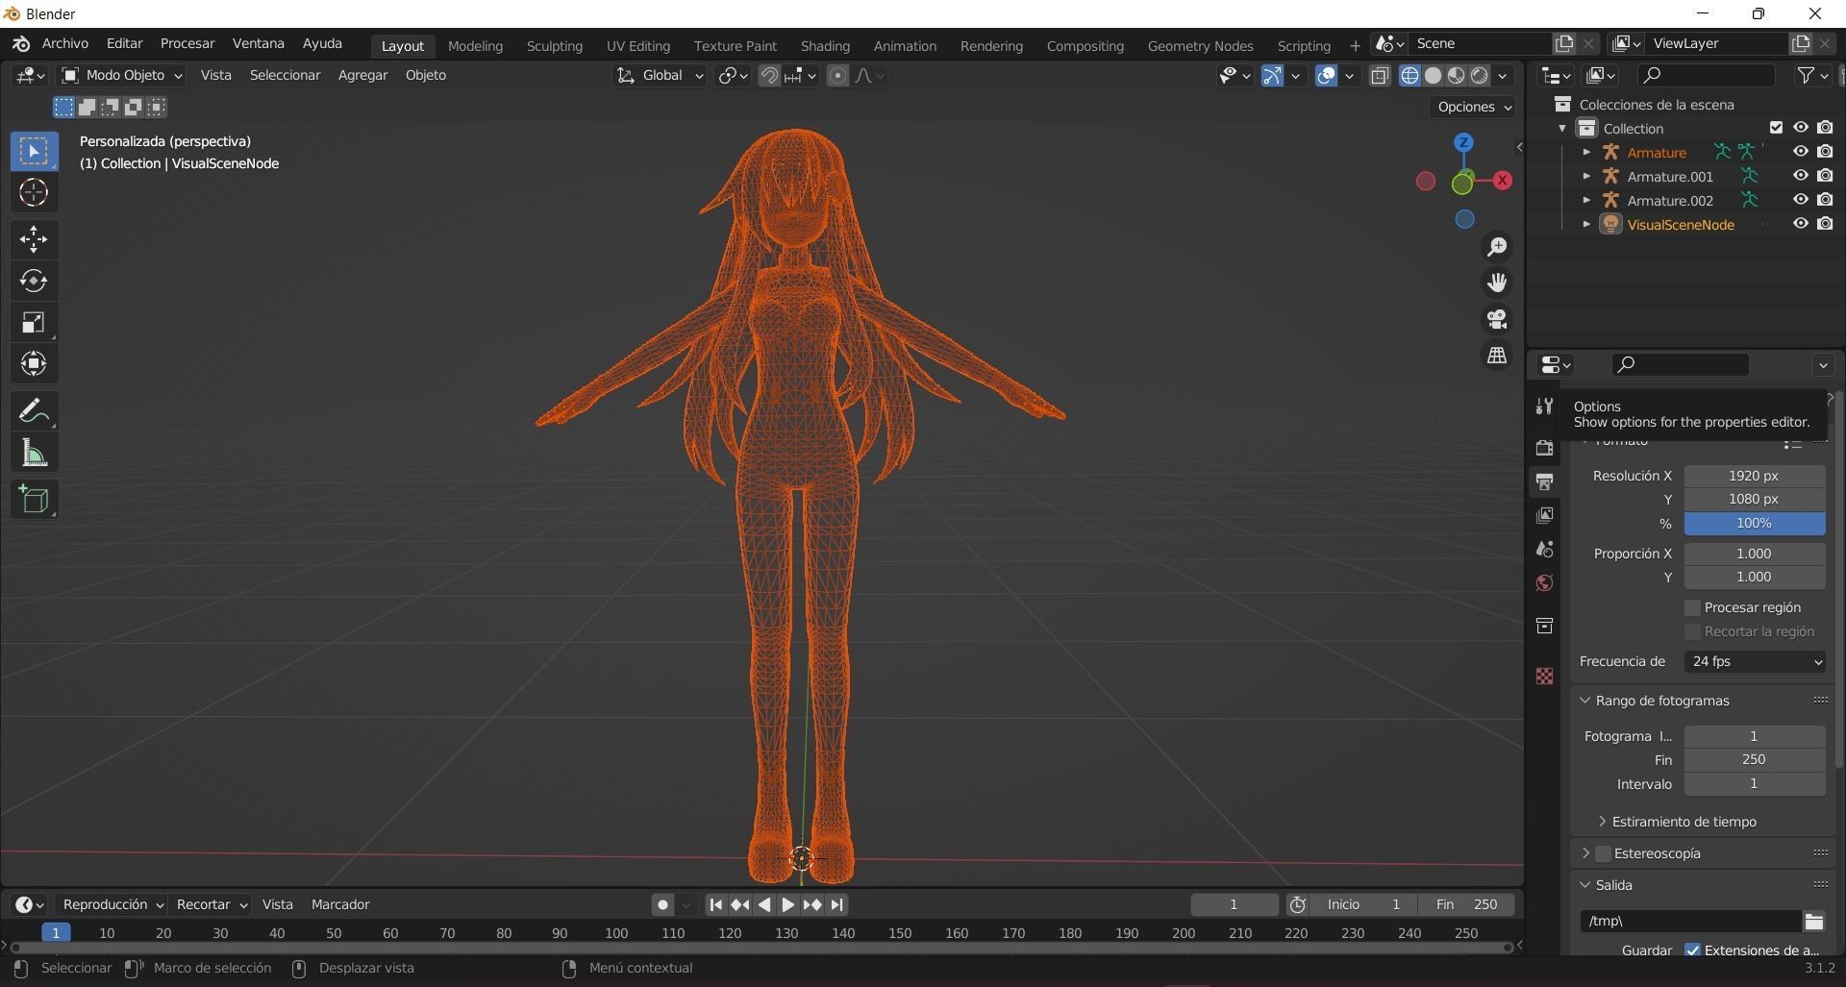Play the animation forward

pyautogui.click(x=787, y=904)
